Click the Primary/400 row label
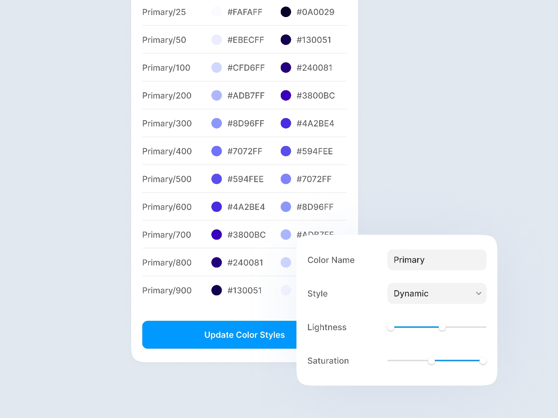Screen dimensions: 558x418 coord(167,151)
